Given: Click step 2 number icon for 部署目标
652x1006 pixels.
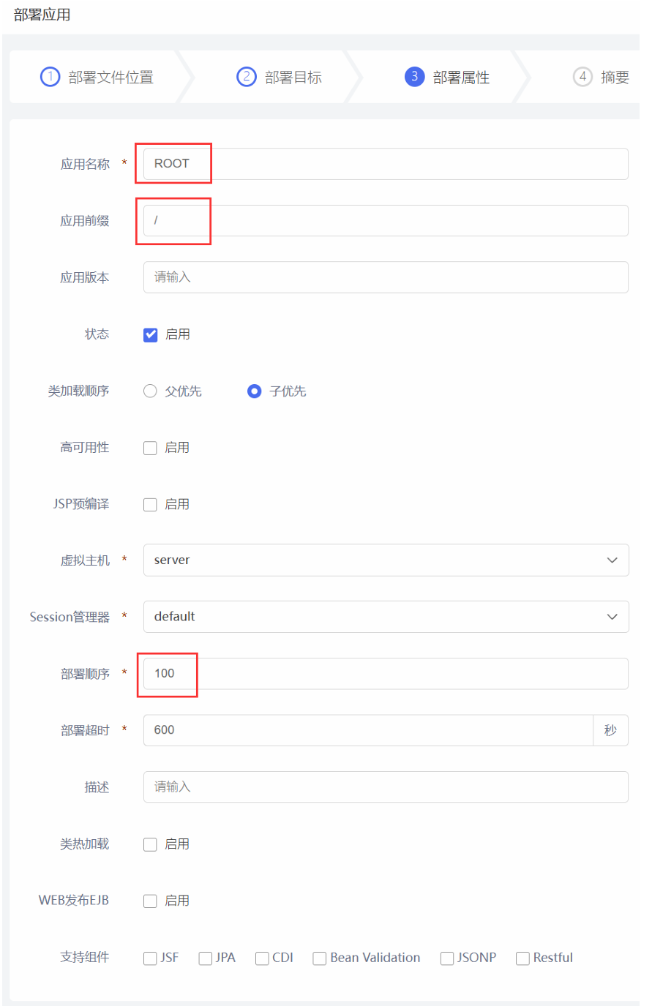Looking at the screenshot, I should [247, 77].
